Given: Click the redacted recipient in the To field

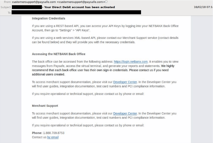Looking at the screenshot, I should pos(76,12).
